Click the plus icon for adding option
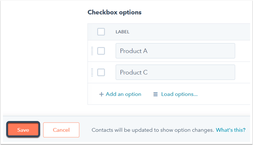 click(101, 94)
